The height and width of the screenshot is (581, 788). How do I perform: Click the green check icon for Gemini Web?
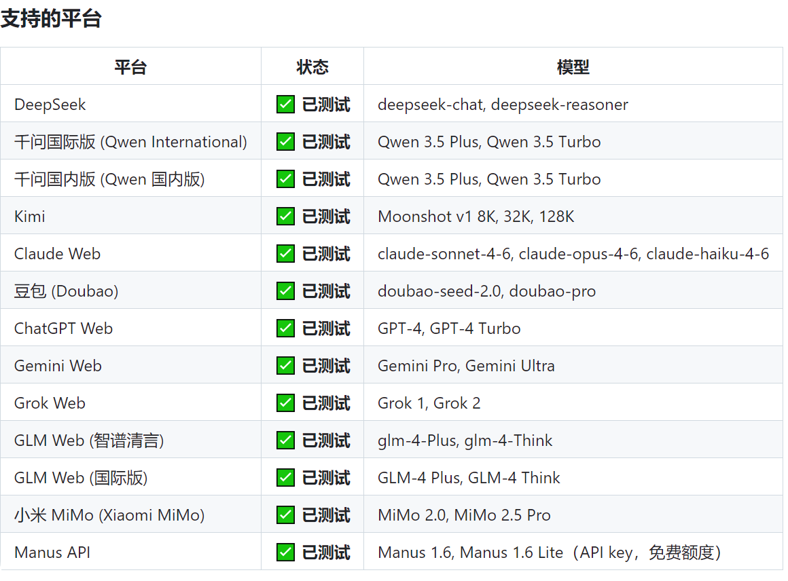coord(285,364)
